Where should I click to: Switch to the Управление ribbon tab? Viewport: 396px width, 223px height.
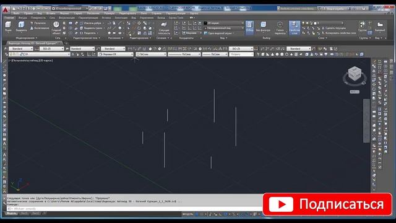pos(146,18)
